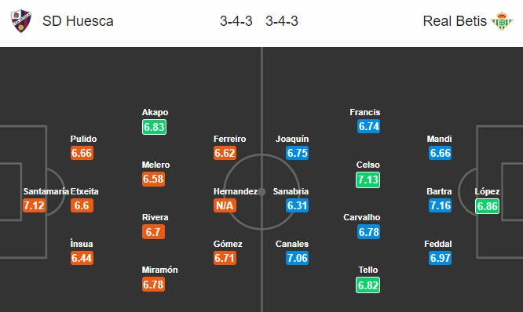523x312 pixels.
Task: Click the Real Betis club crest icon
Action: click(x=502, y=21)
